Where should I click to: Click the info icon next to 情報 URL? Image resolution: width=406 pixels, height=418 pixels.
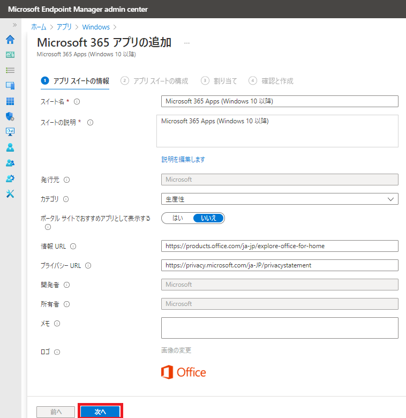coord(73,247)
